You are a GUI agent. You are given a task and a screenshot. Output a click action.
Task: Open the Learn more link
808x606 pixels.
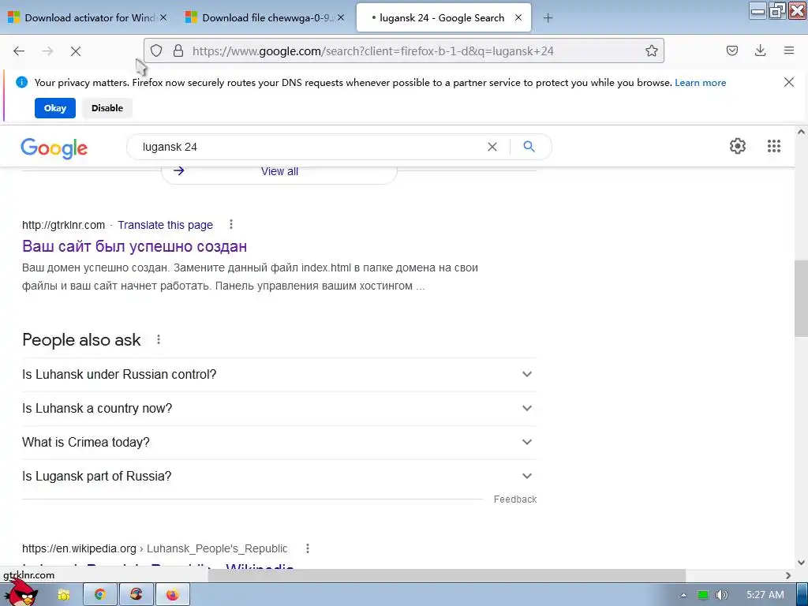pos(701,83)
